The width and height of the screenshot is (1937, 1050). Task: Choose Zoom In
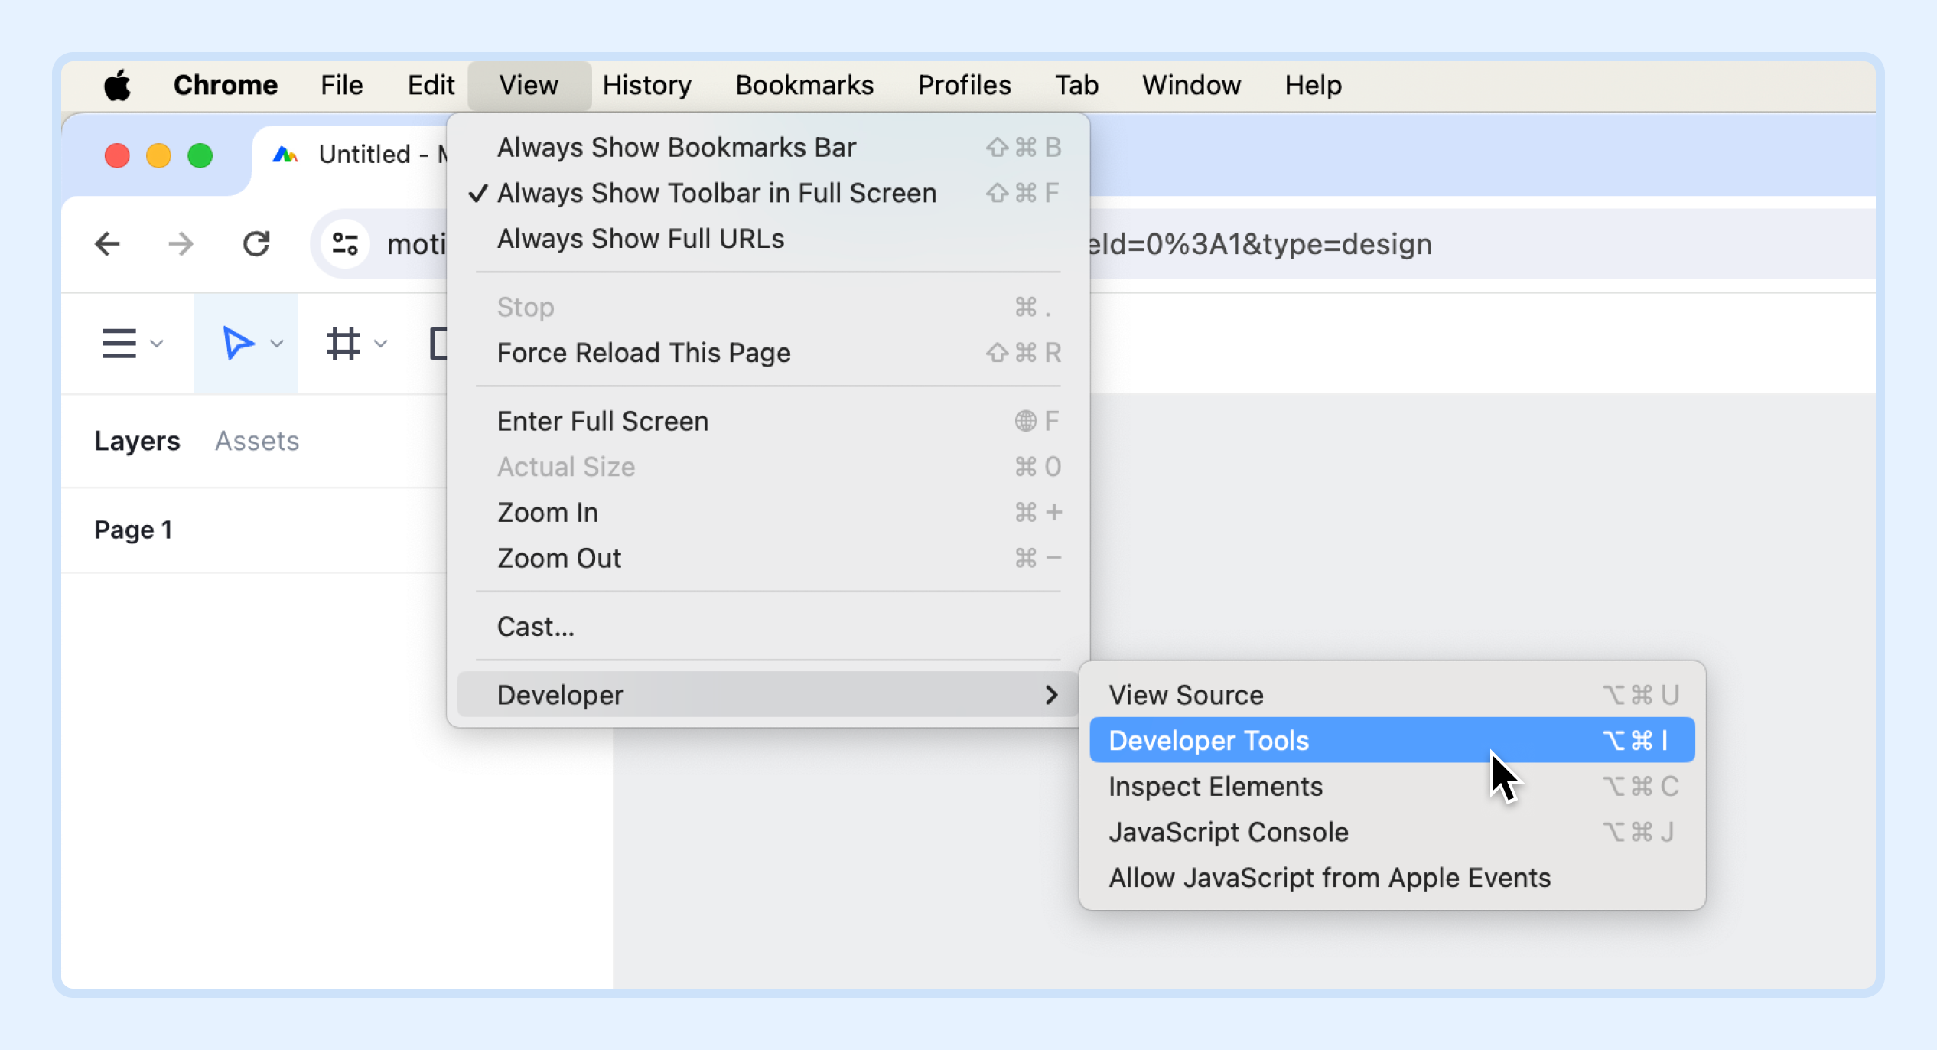[768, 513]
